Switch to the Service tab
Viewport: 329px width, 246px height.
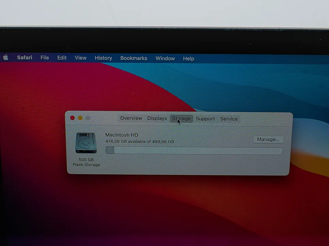(x=229, y=119)
